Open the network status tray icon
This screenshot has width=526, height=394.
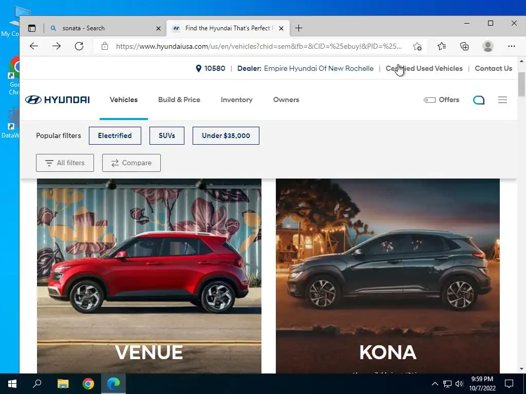[x=447, y=384]
